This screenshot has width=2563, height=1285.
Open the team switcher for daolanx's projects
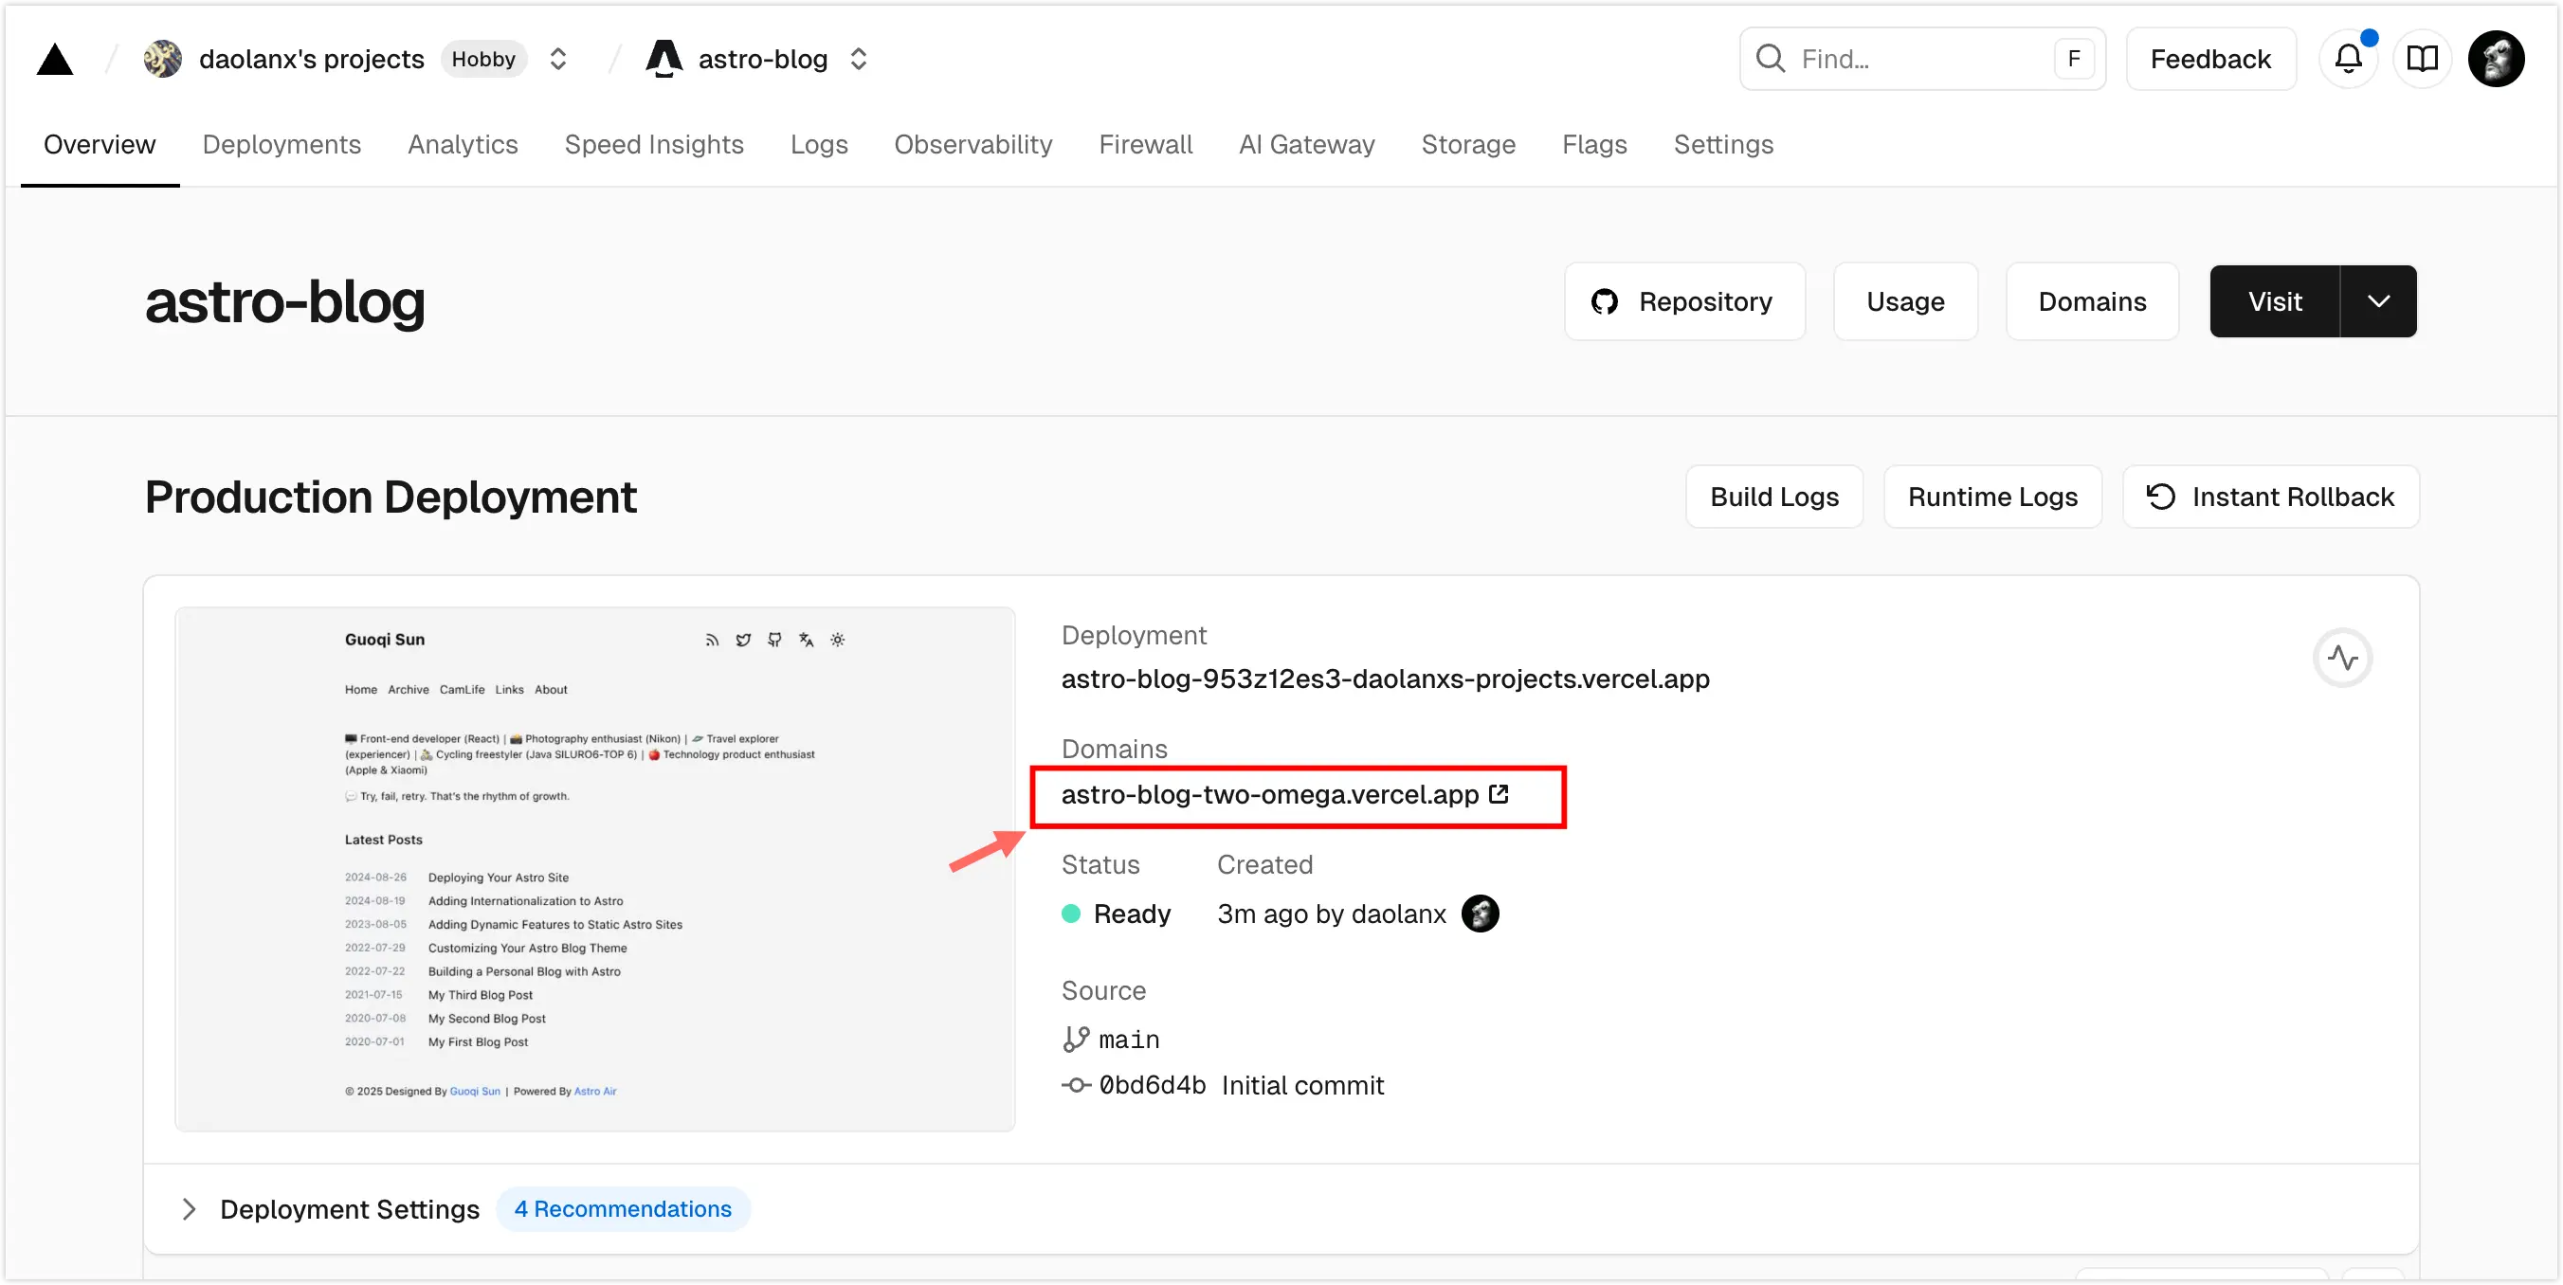[x=558, y=59]
